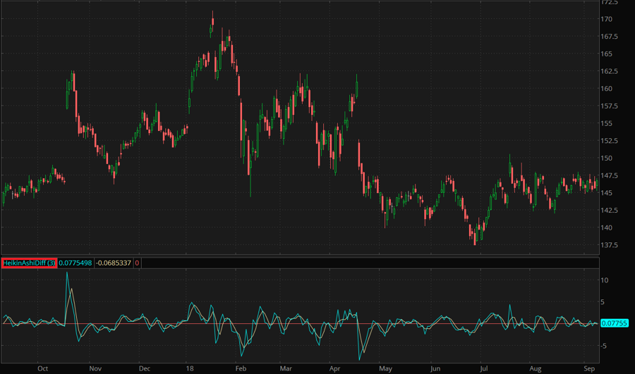This screenshot has width=635, height=374.
Task: Click the Feb time axis label
Action: pyautogui.click(x=240, y=368)
